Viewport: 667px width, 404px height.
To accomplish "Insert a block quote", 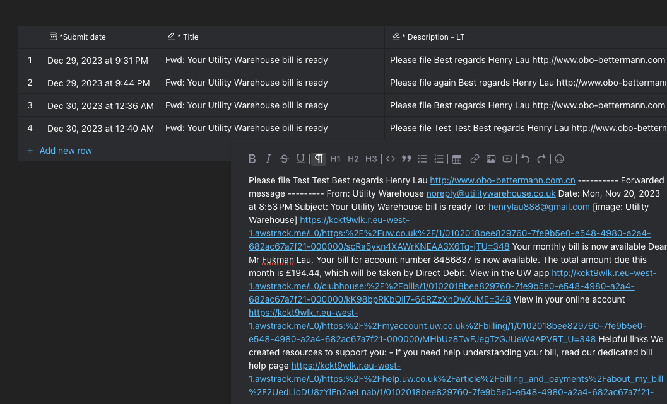I will click(406, 159).
